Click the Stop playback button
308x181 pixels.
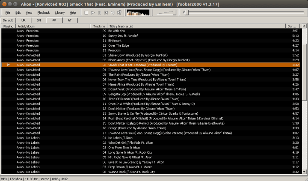click(x=86, y=12)
